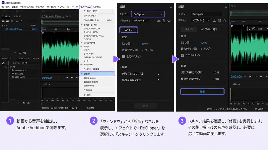Toggle the checked メディアブラウザー entry in the window menu
The height and width of the screenshot is (150, 268).
90,43
